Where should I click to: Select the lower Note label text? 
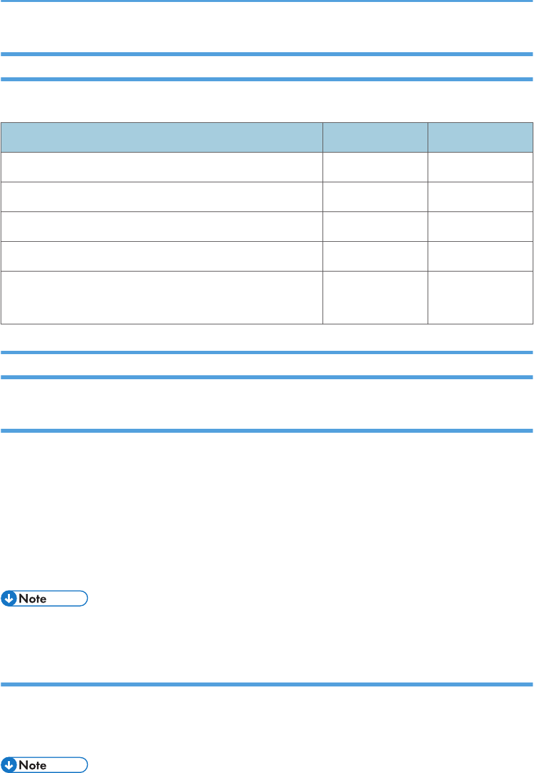pyautogui.click(x=32, y=765)
